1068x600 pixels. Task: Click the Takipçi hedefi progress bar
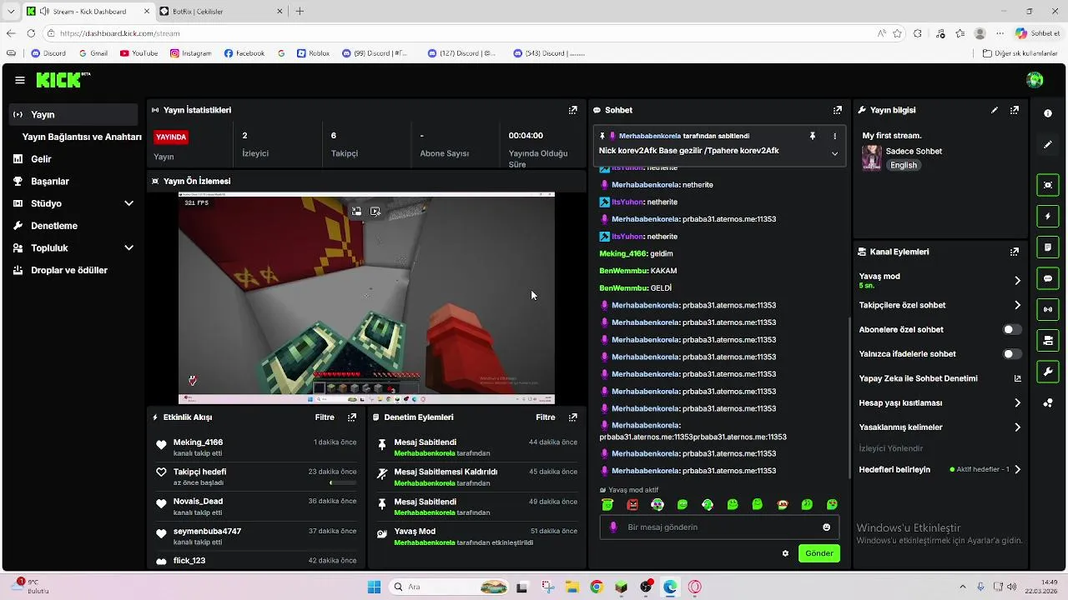(342, 483)
